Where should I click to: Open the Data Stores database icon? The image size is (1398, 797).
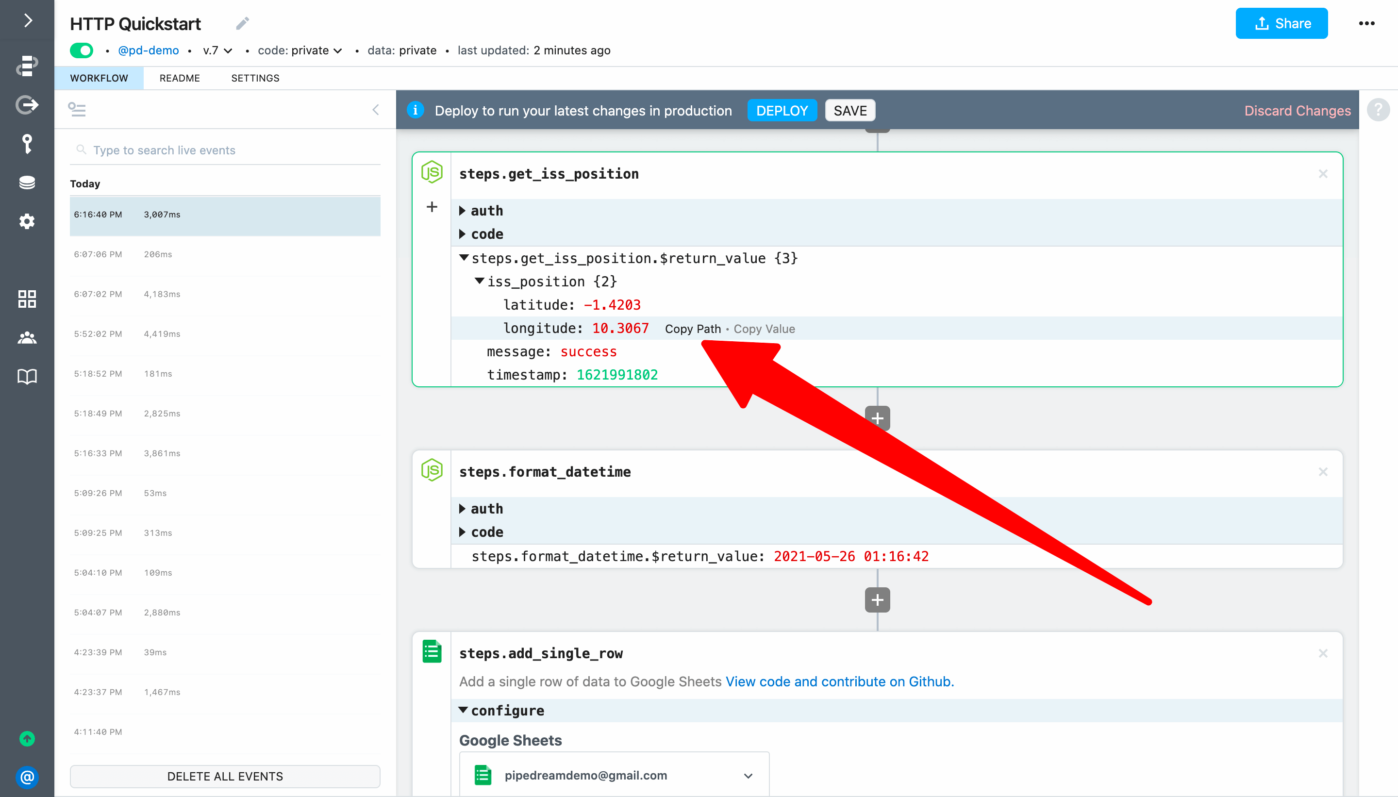point(27,183)
